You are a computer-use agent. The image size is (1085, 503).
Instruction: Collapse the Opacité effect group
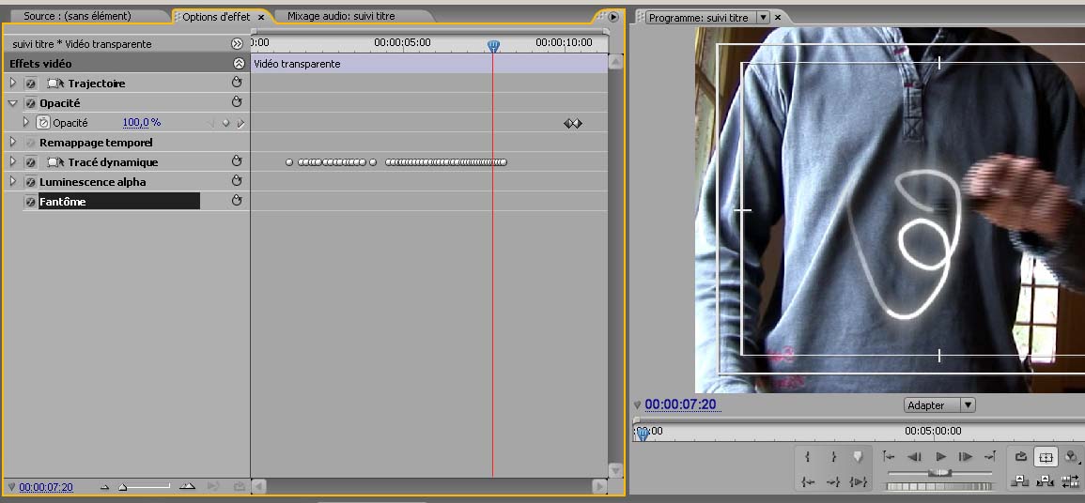(x=13, y=103)
